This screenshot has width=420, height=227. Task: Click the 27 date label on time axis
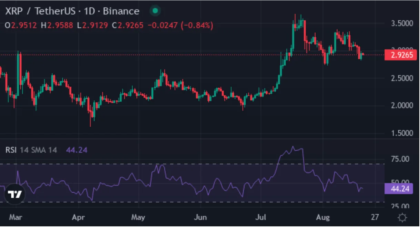click(375, 218)
